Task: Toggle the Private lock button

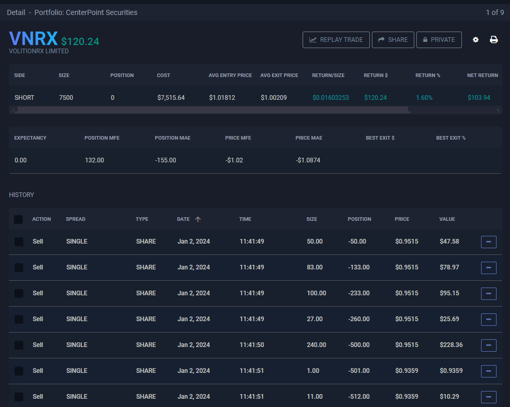Action: click(439, 40)
